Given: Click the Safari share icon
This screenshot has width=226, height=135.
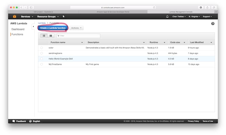Looking at the screenshot, I should 207,8.
